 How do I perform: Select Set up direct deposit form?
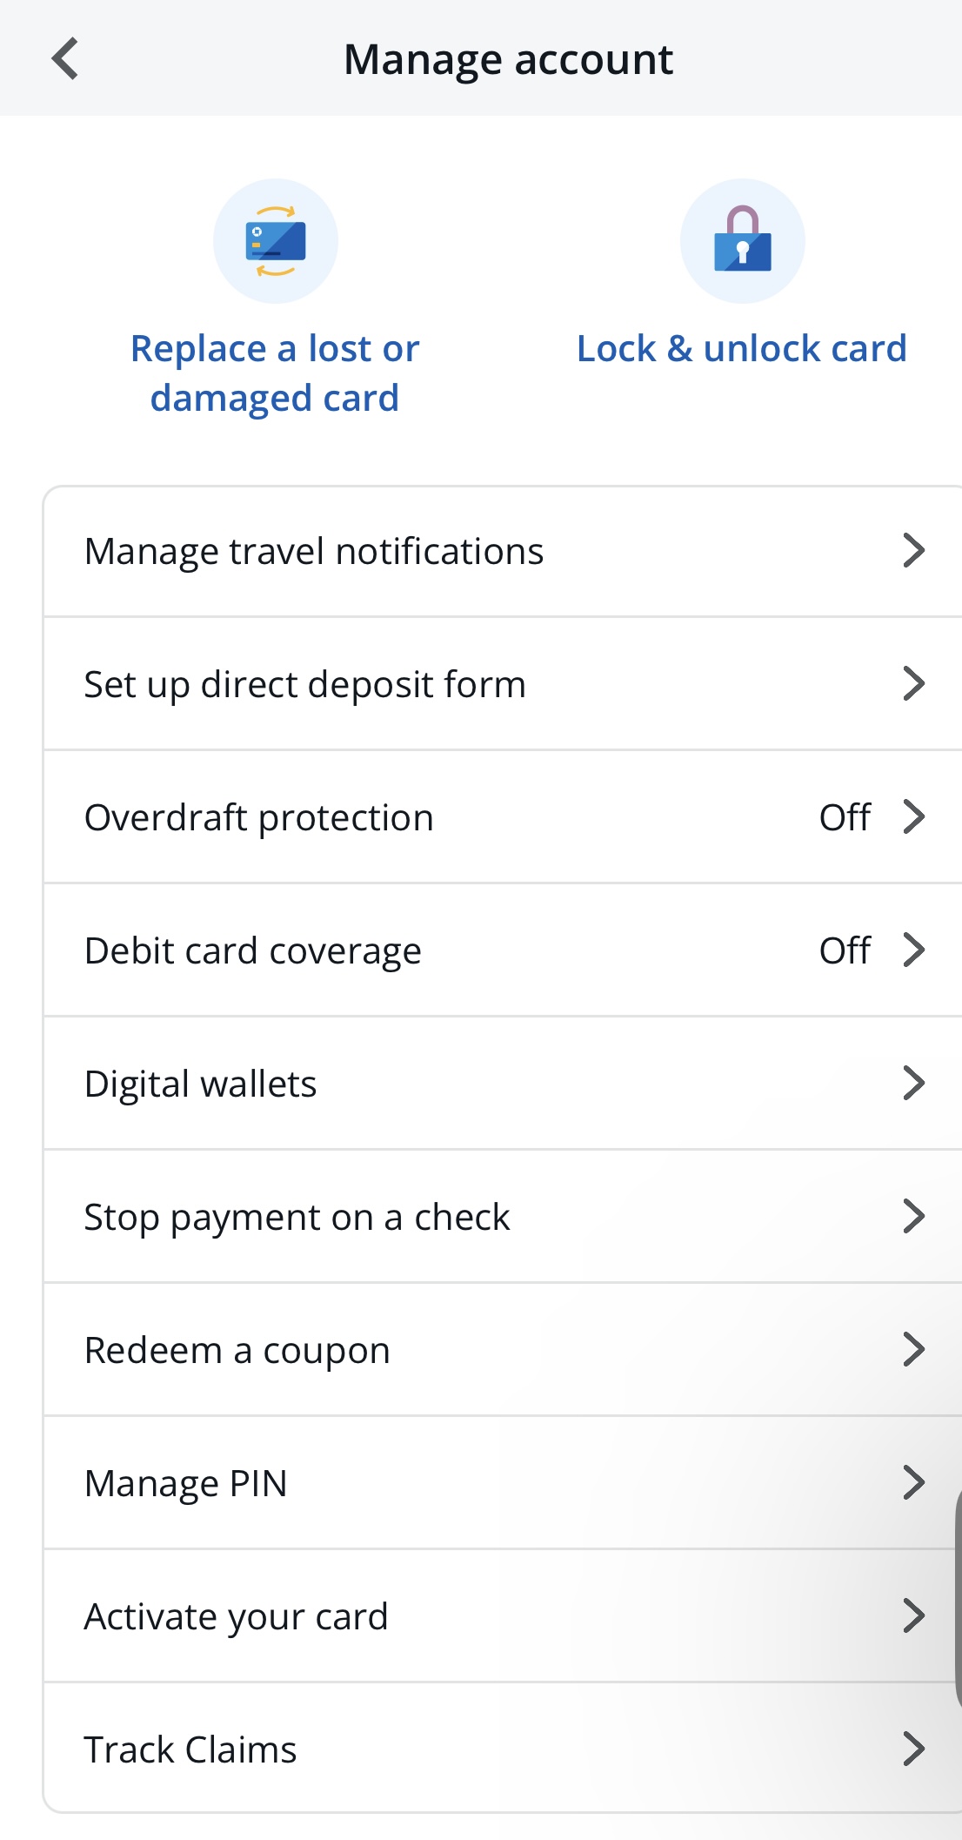pyautogui.click(x=305, y=685)
